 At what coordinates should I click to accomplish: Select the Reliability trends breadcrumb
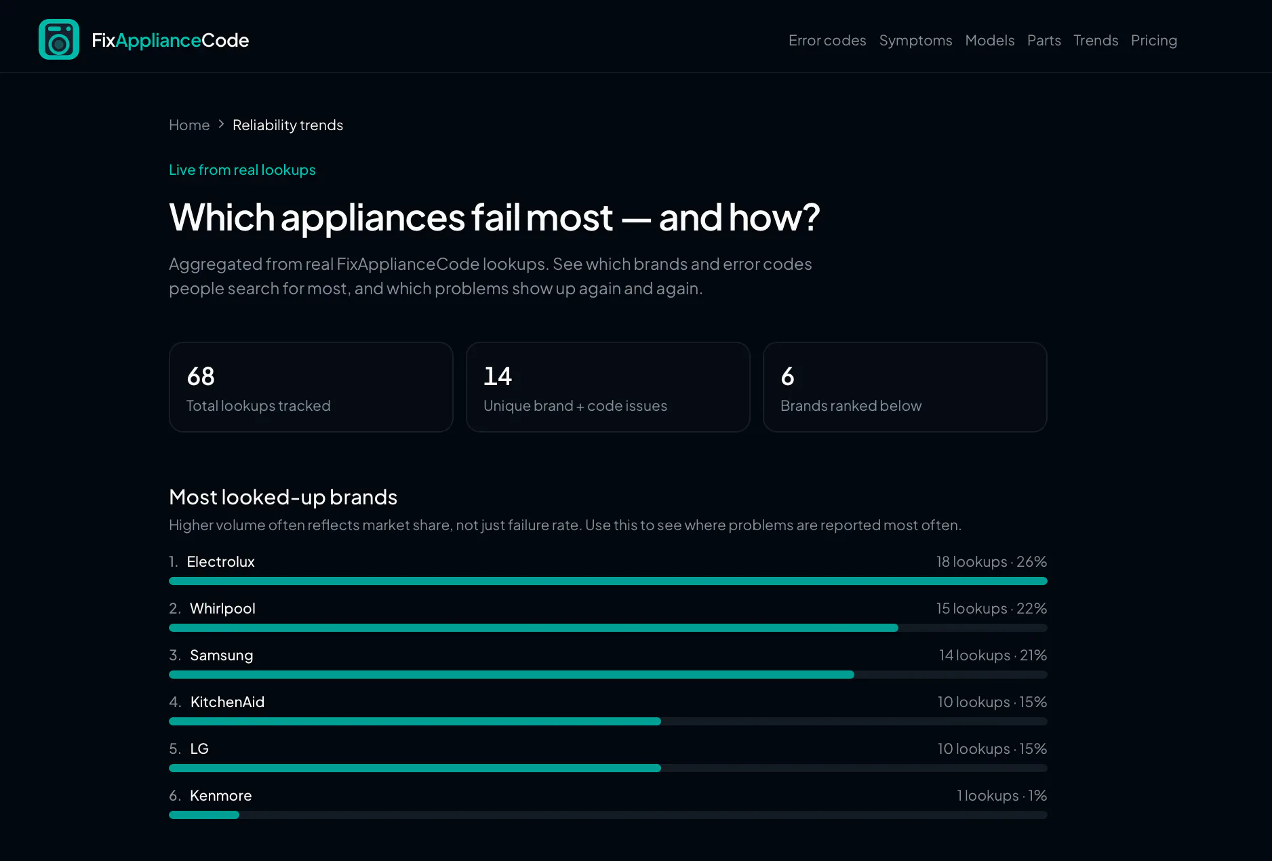(287, 125)
